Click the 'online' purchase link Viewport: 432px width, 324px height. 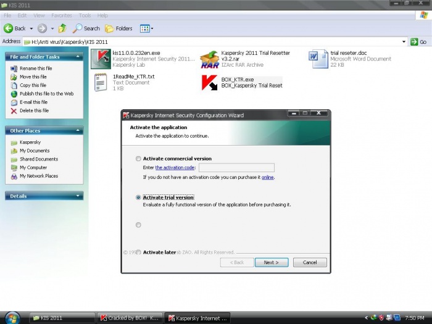pos(267,178)
